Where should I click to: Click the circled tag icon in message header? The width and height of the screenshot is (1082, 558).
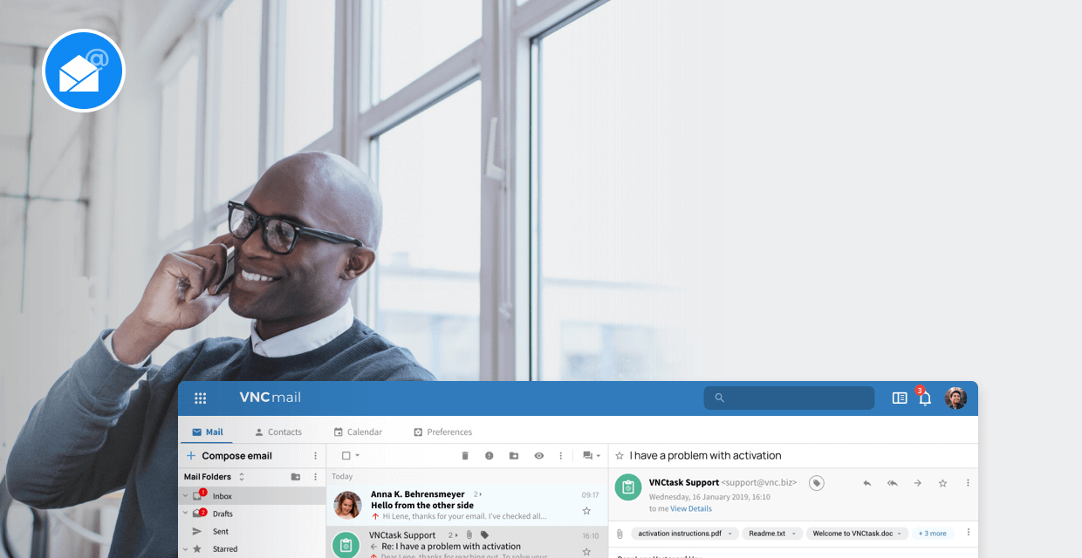(817, 483)
